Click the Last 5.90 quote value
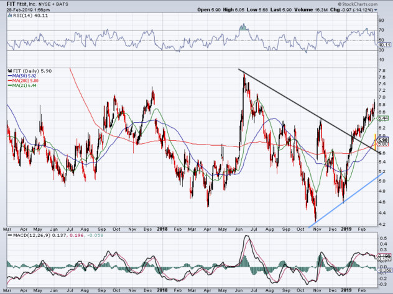Image resolution: width=393 pixels, height=294 pixels. 280,10
